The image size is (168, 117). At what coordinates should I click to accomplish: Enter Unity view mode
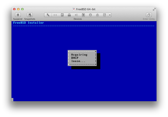coord(149,15)
